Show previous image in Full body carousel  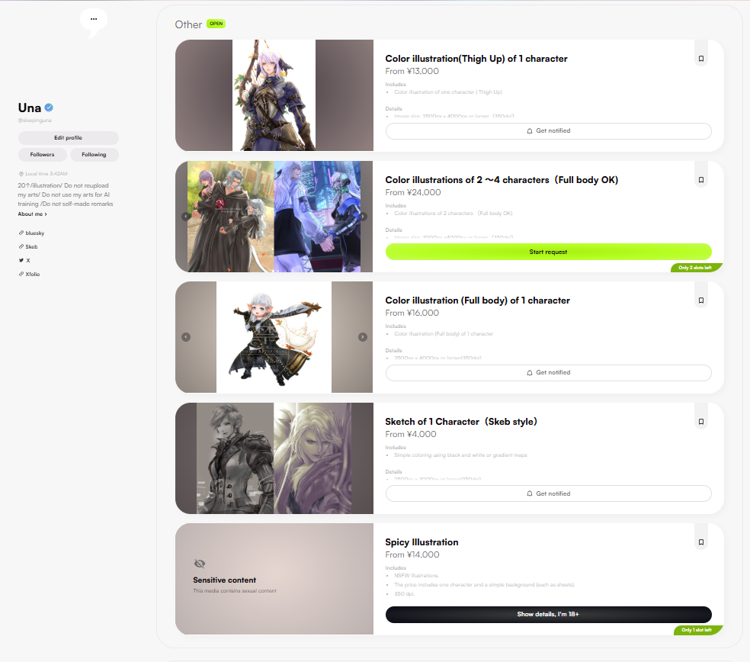[186, 337]
